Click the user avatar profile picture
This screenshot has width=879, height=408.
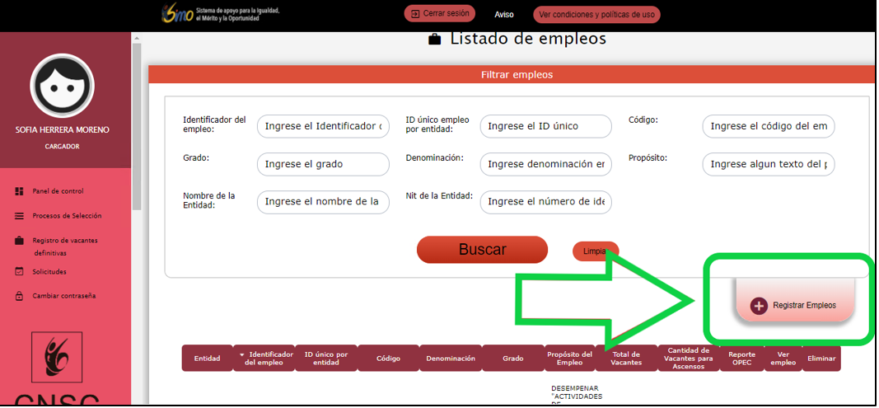pos(63,85)
